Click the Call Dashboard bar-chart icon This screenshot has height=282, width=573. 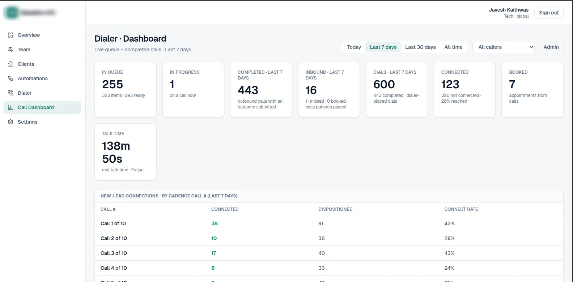coord(10,107)
